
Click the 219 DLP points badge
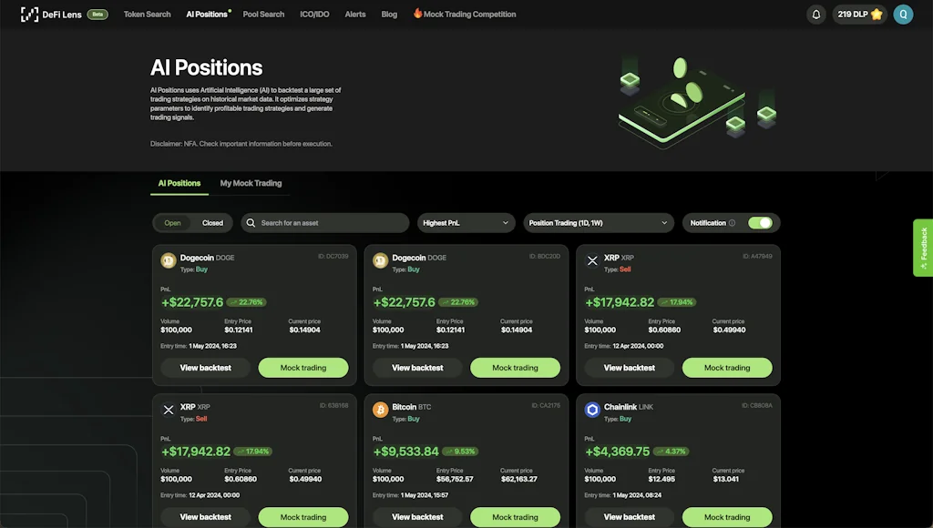pyautogui.click(x=857, y=14)
